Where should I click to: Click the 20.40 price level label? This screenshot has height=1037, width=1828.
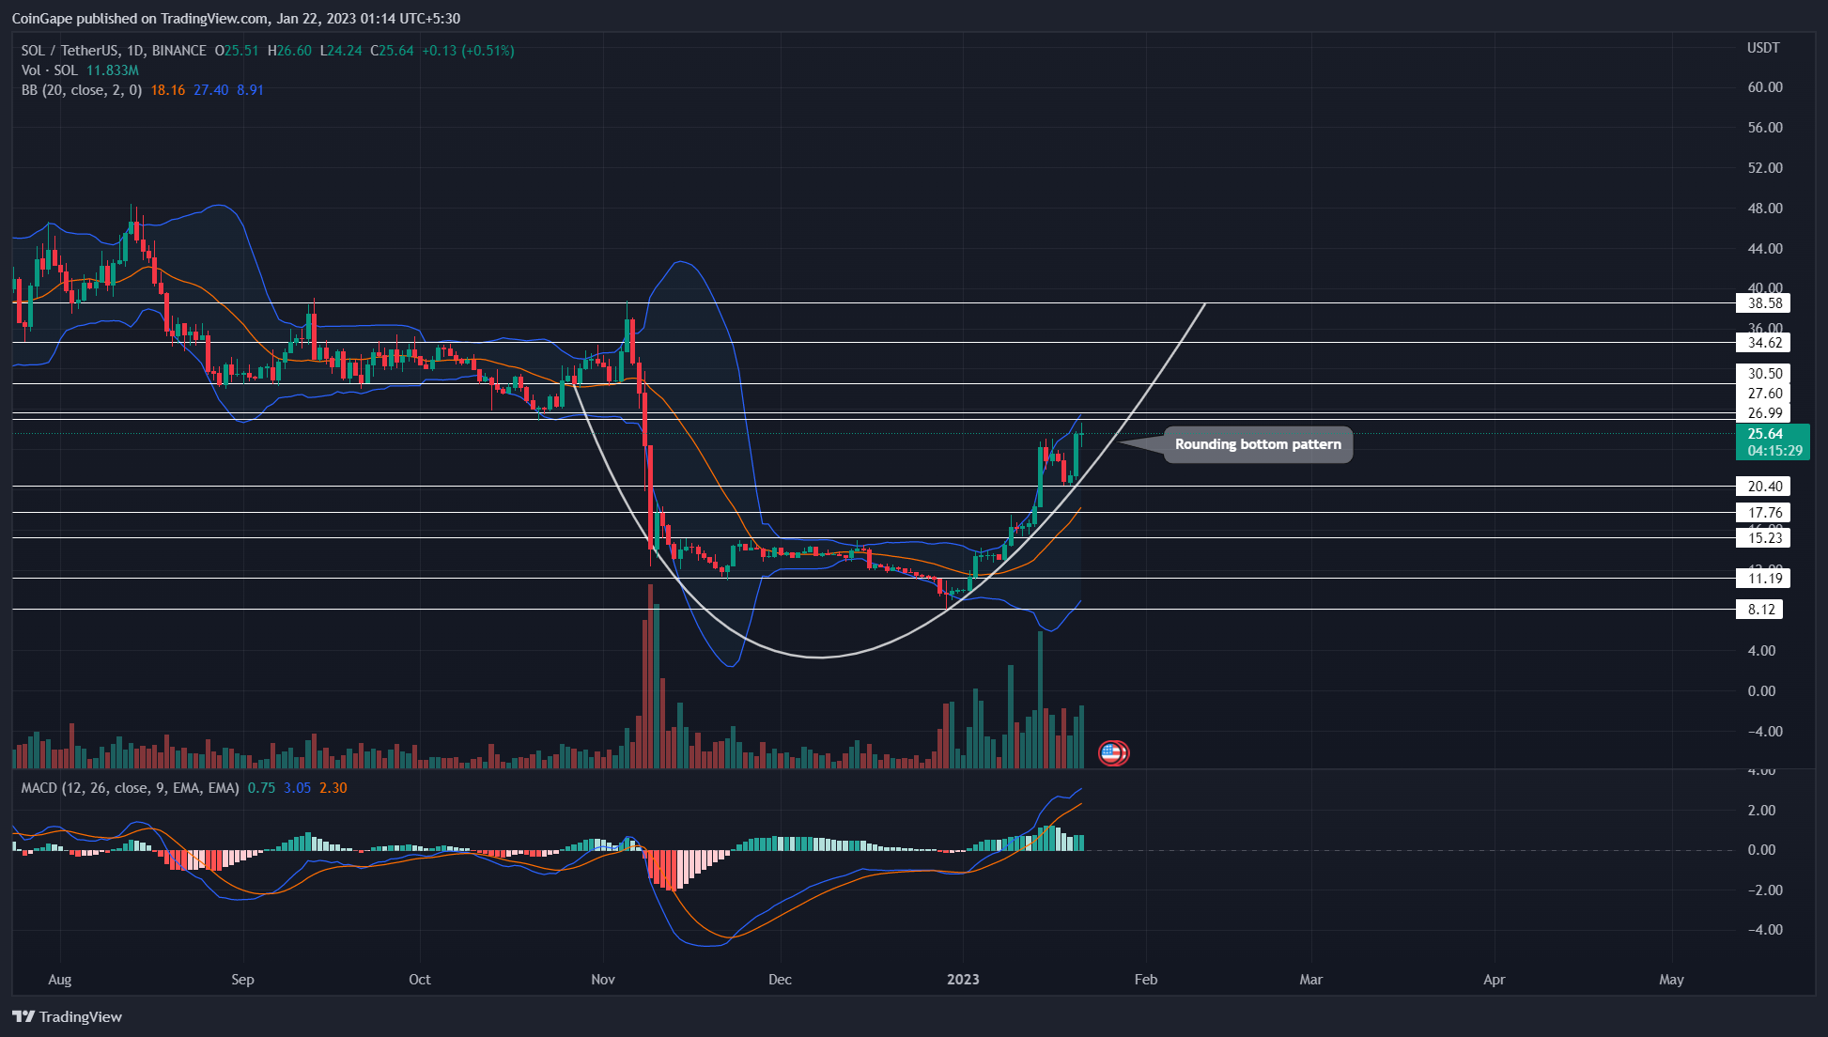tap(1764, 487)
